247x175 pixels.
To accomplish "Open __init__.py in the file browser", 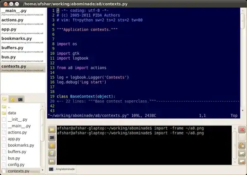I will [21, 119].
